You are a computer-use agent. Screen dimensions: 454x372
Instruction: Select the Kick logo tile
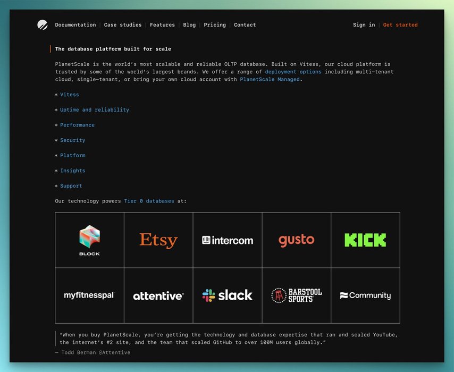pyautogui.click(x=365, y=240)
